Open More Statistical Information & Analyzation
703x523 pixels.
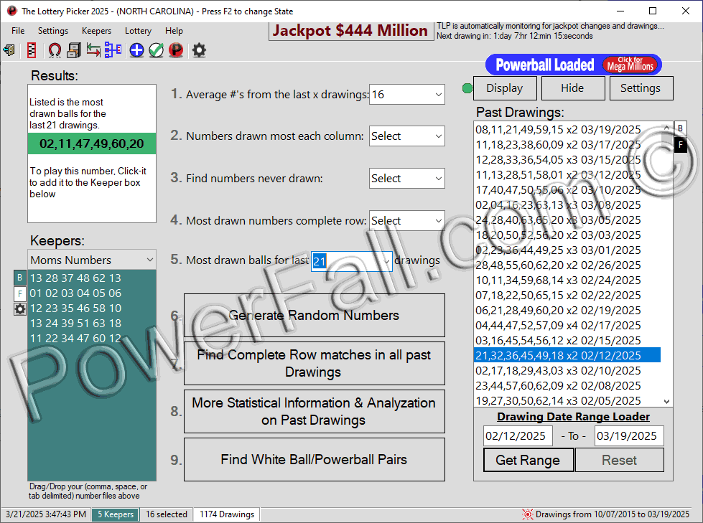tap(315, 412)
